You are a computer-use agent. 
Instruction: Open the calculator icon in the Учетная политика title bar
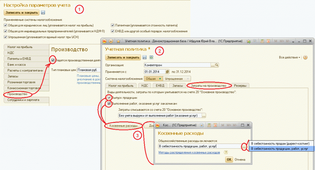click(x=262, y=41)
